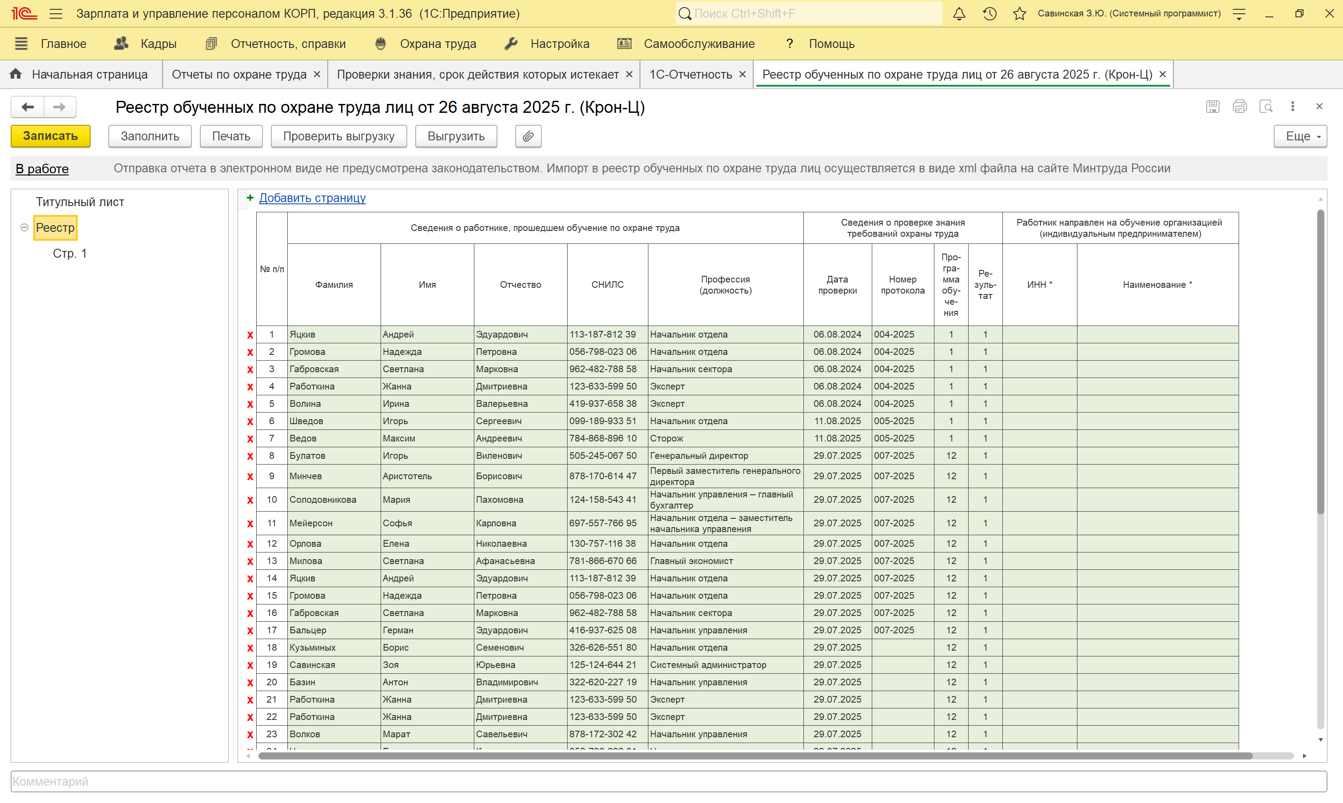The width and height of the screenshot is (1343, 803).
Task: Open notifications bell icon
Action: pyautogui.click(x=959, y=13)
